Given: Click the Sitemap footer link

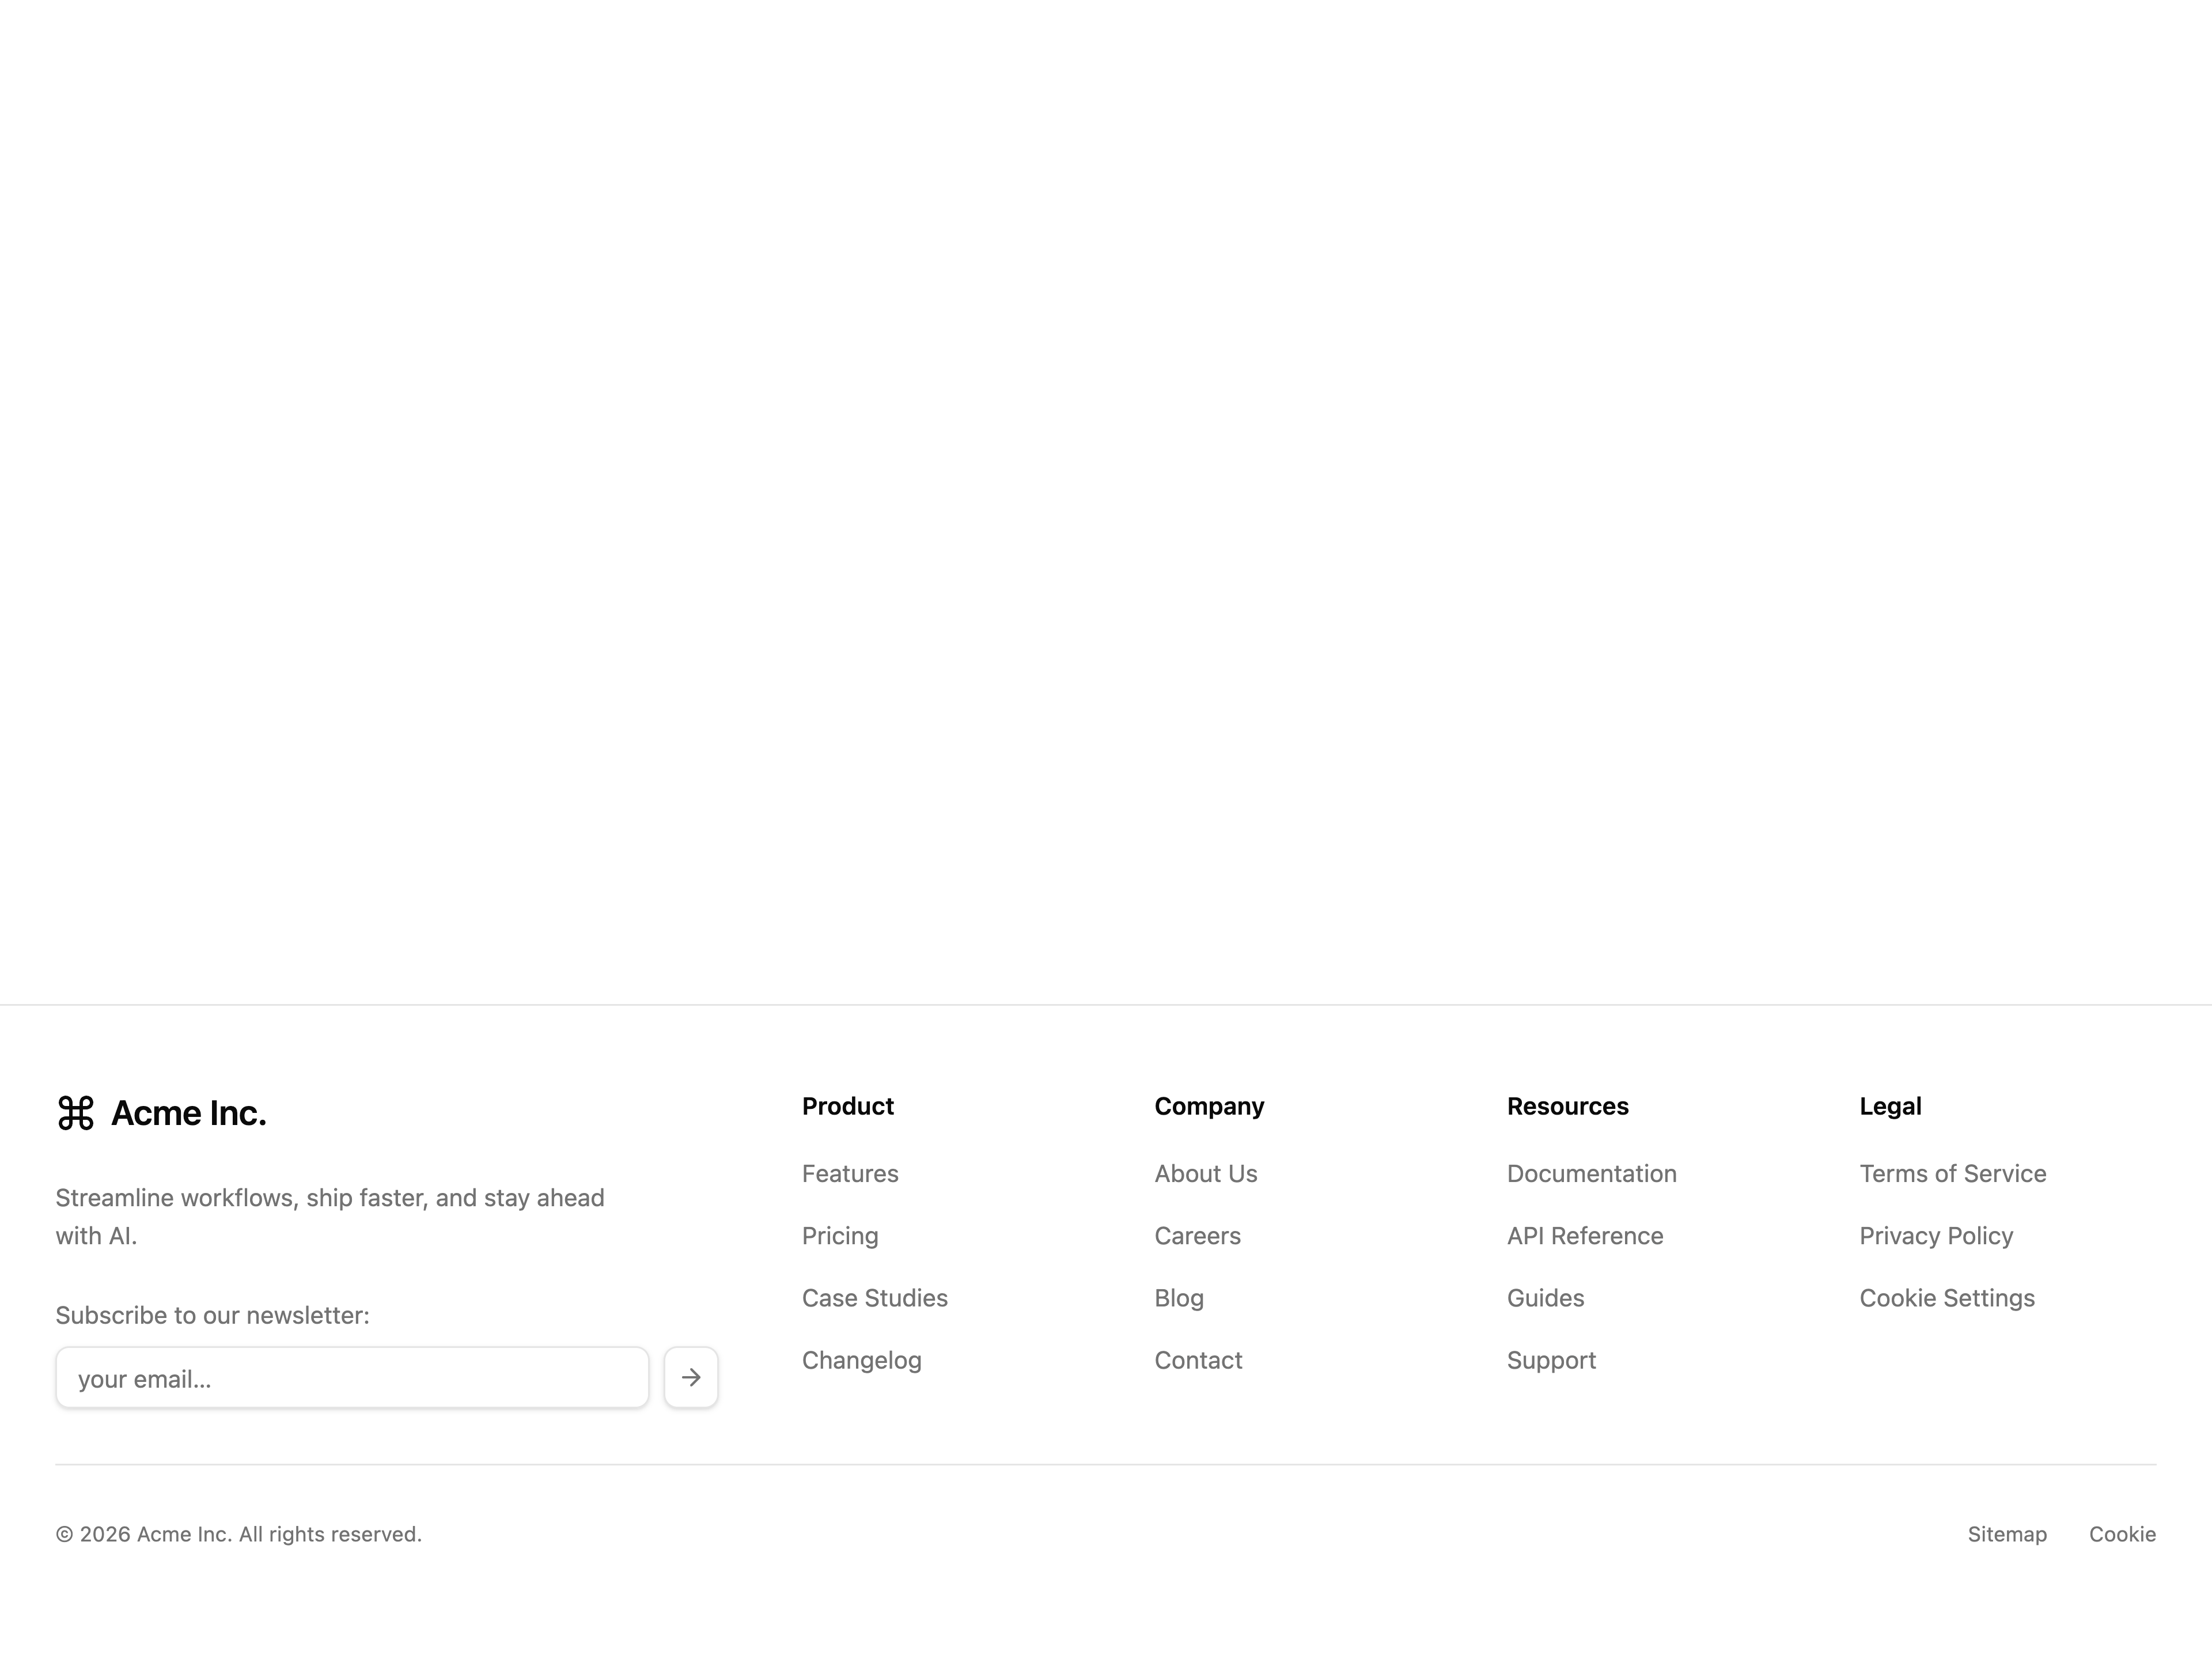Looking at the screenshot, I should point(2007,1534).
